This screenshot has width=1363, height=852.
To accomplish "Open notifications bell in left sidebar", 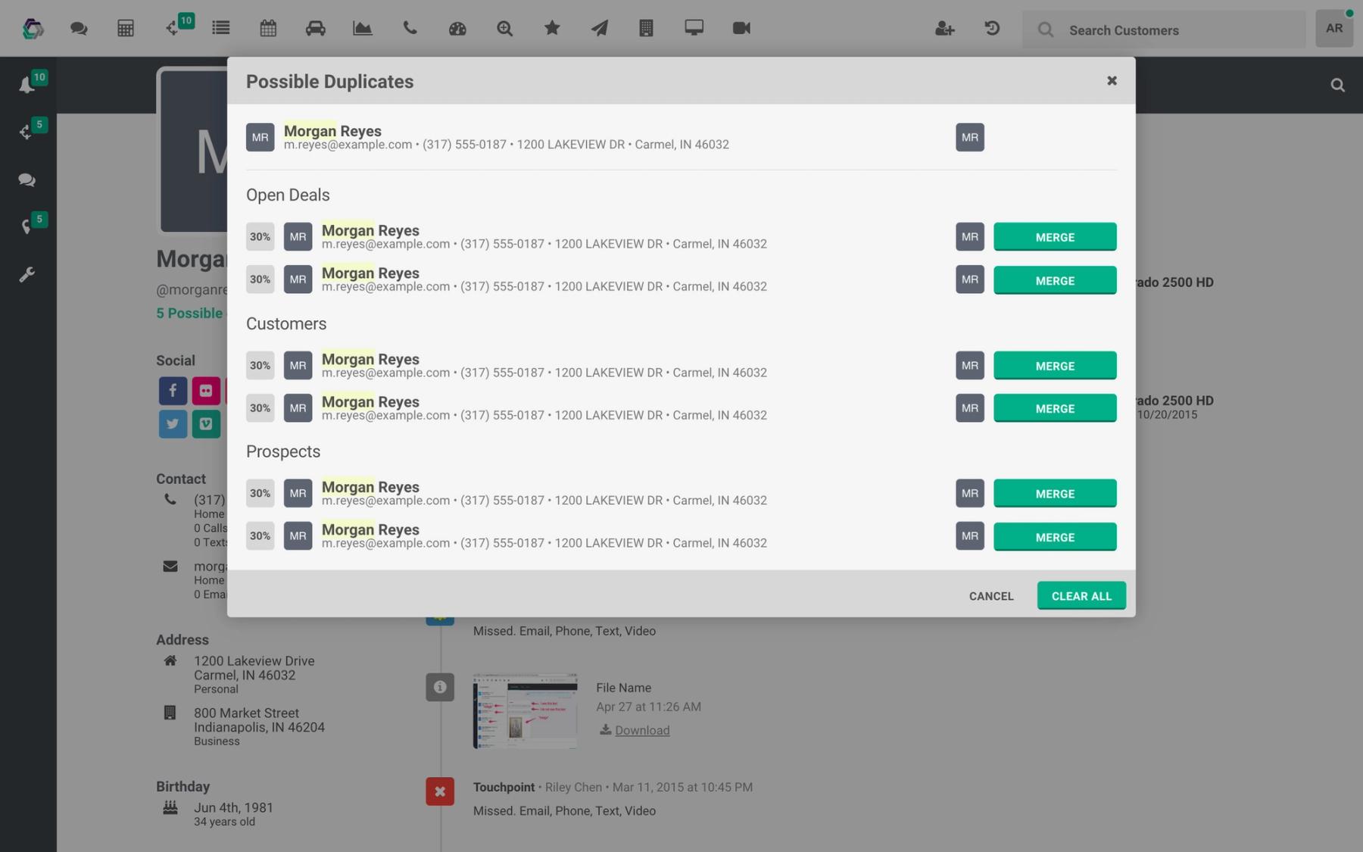I will pyautogui.click(x=27, y=85).
